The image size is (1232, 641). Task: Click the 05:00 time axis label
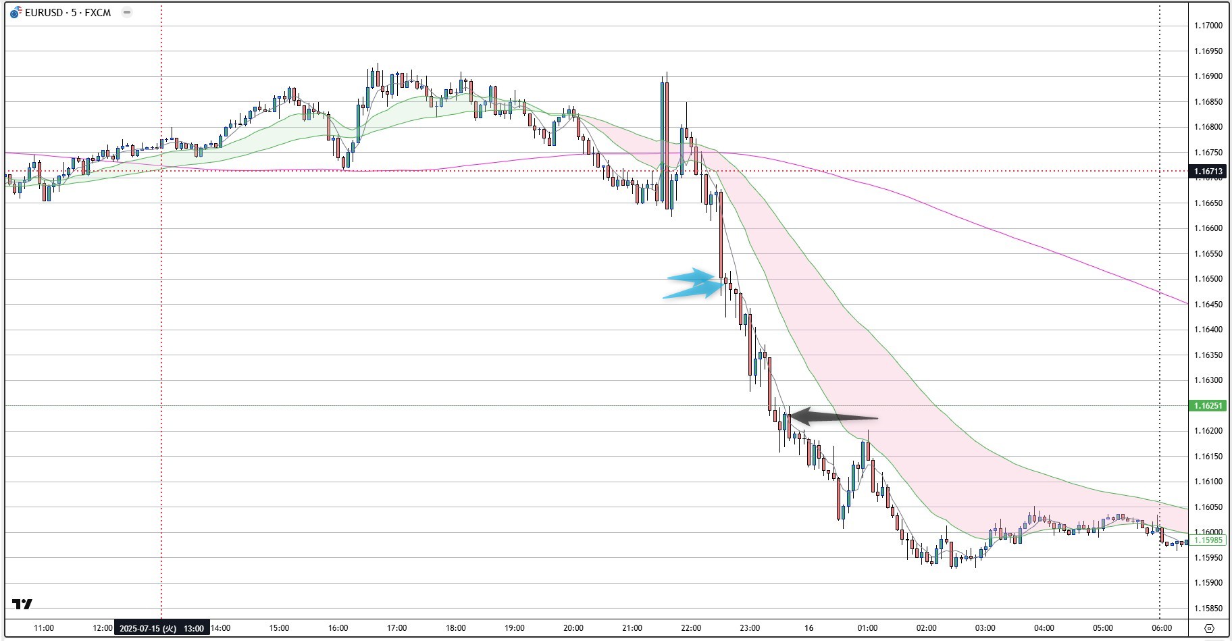[x=1103, y=628]
